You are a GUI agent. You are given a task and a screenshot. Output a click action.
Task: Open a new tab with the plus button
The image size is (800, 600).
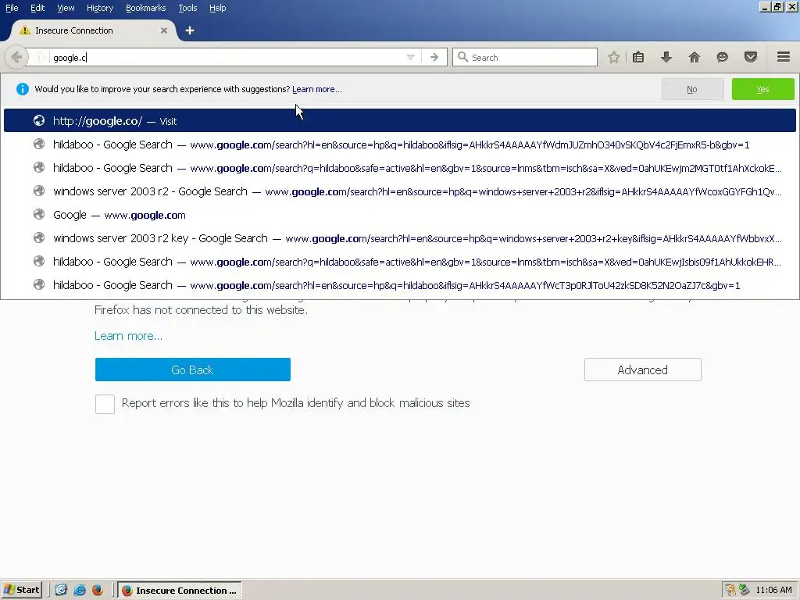click(x=190, y=30)
